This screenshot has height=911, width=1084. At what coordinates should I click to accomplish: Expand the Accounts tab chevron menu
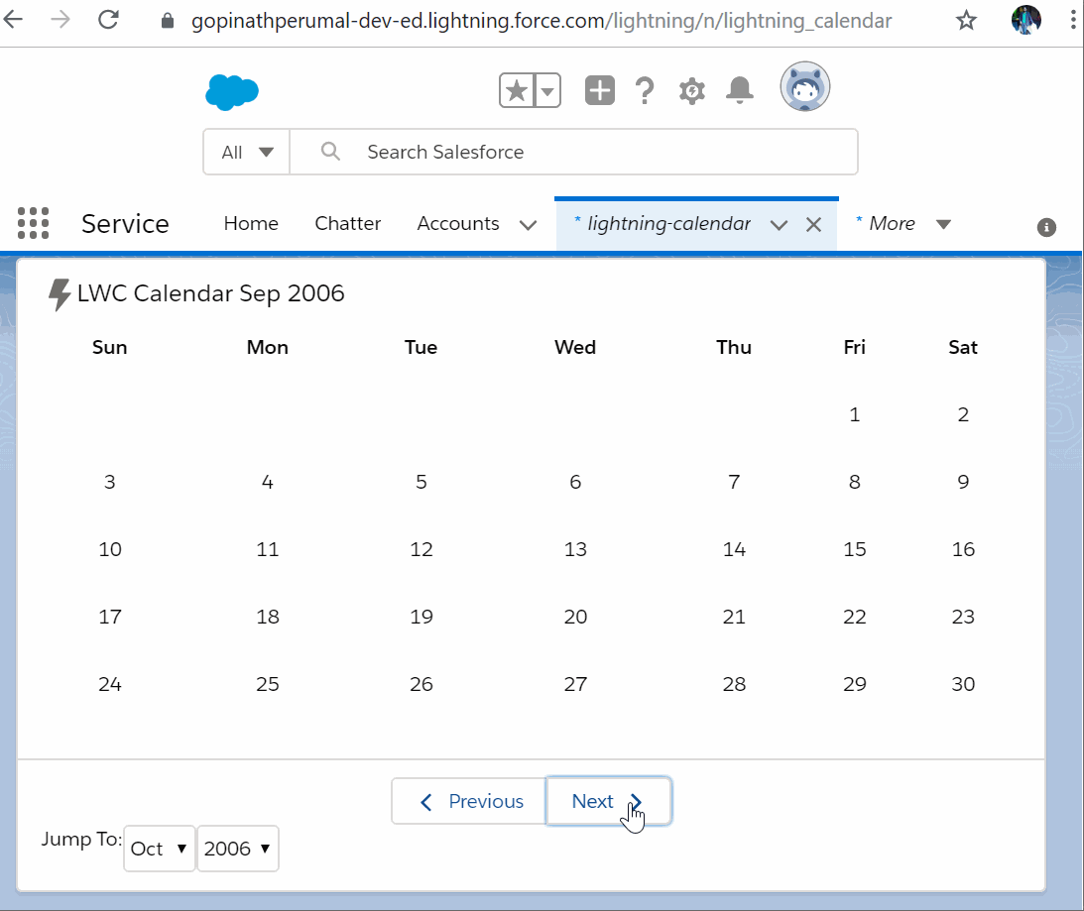(528, 224)
